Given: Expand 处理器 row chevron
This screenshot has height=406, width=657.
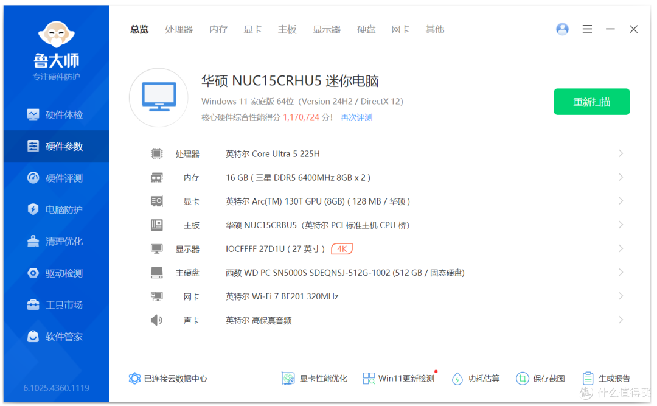Looking at the screenshot, I should 620,153.
